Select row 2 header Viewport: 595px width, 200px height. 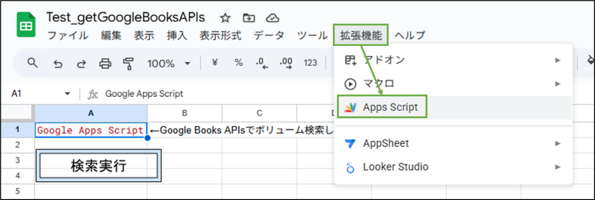[x=17, y=145]
